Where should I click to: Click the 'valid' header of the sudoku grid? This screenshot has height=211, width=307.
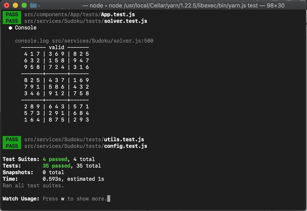tap(56, 47)
